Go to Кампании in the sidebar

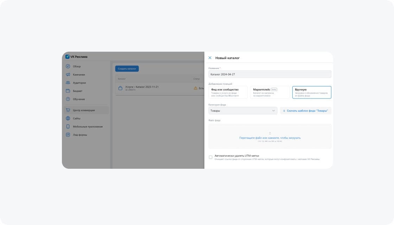point(86,75)
